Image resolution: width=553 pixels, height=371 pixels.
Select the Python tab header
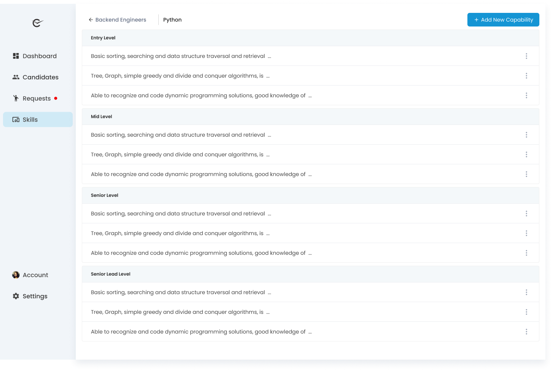click(x=172, y=19)
